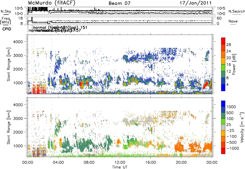This screenshot has width=245, height=169.
Task: Pick the teal 100-500 Velocity colorbar segment
Action: pos(223,116)
